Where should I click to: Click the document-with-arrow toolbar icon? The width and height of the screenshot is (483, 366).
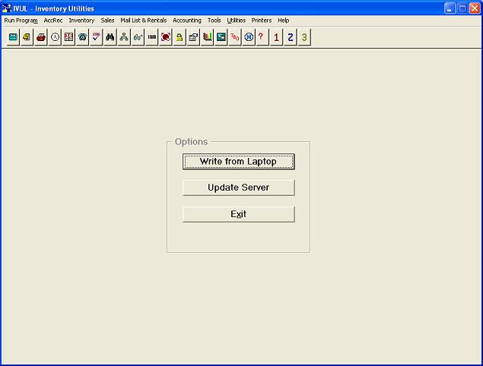pos(193,37)
